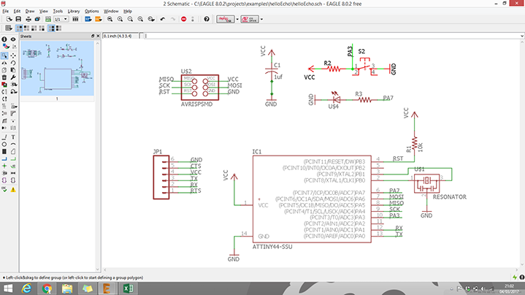Click the Design Link button
The image size is (525, 295).
(x=226, y=19)
